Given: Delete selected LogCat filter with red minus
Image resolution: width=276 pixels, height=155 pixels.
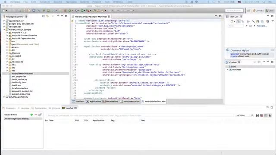Looking at the screenshot, I should point(36,115).
